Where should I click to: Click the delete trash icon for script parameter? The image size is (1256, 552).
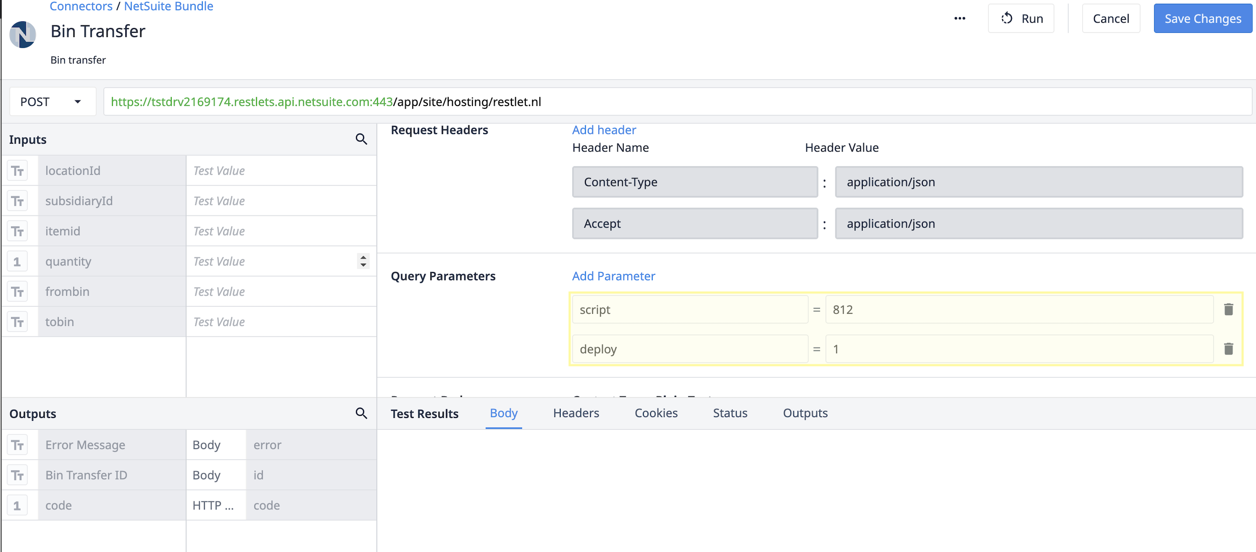tap(1230, 310)
